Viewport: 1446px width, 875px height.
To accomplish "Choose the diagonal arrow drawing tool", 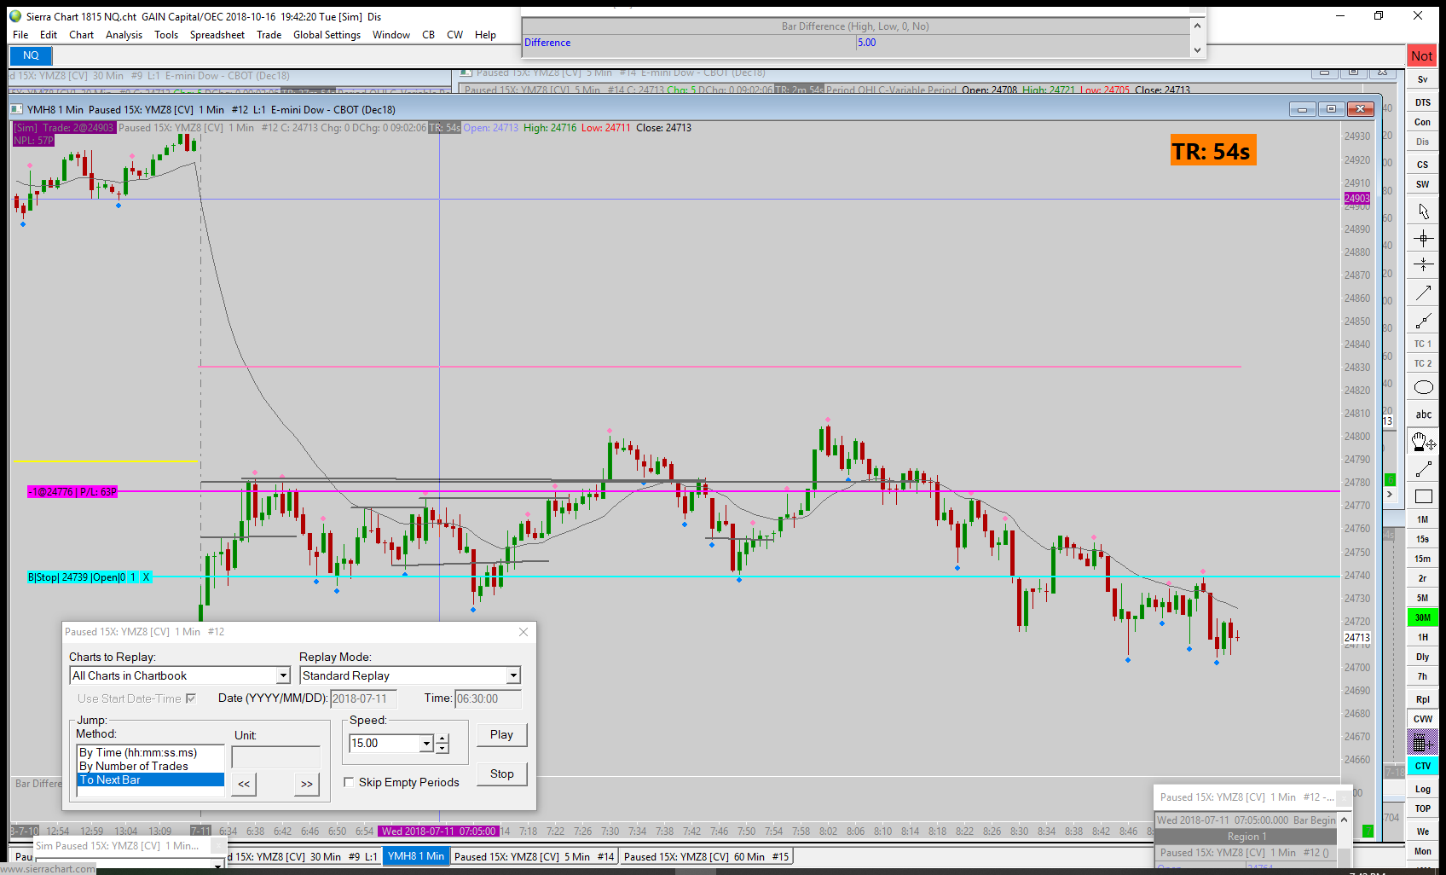I will coord(1423,293).
